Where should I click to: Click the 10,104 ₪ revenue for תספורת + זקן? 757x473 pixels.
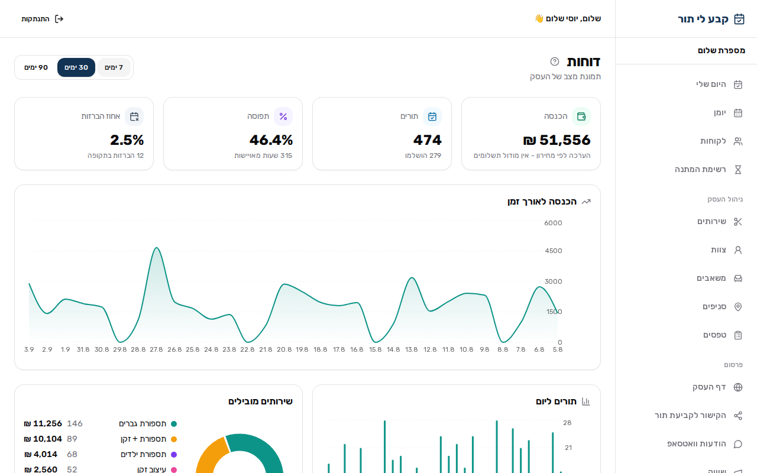43,439
